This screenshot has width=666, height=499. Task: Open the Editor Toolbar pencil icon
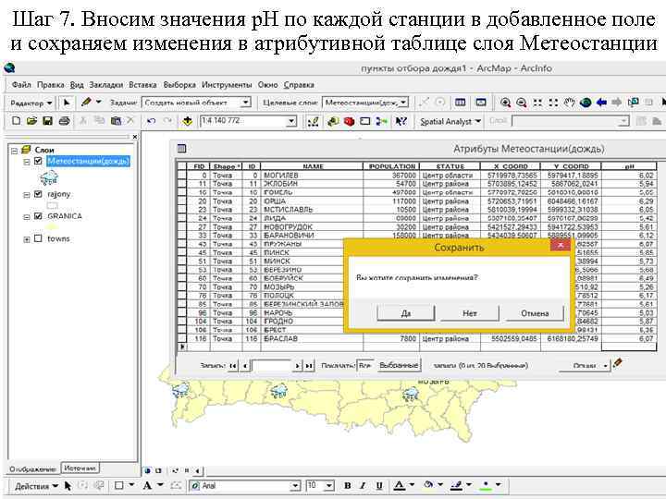coord(314,122)
